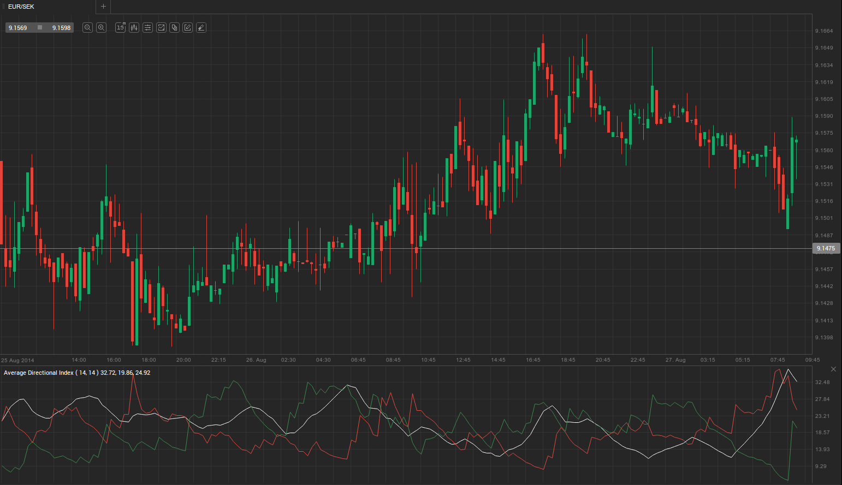The height and width of the screenshot is (485, 842).
Task: Click the 27. Aug date on time axis
Action: pyautogui.click(x=675, y=360)
